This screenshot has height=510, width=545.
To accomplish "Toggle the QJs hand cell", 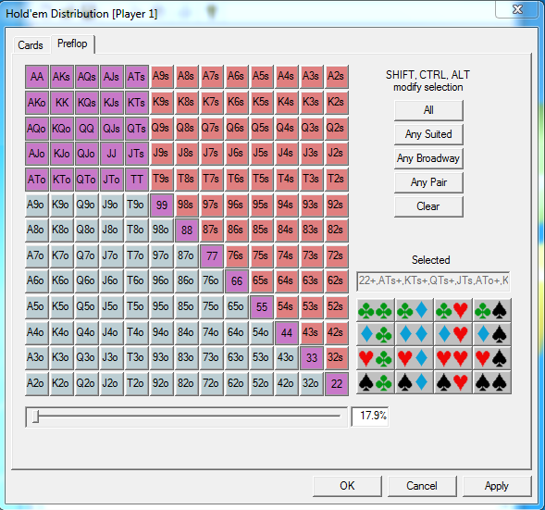I will click(112, 129).
